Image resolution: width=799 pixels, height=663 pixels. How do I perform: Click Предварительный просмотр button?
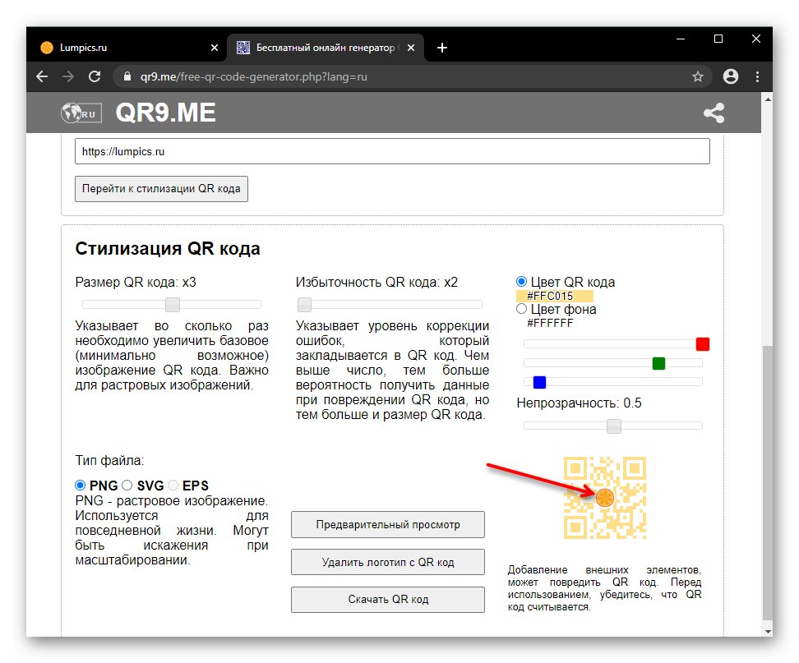388,524
